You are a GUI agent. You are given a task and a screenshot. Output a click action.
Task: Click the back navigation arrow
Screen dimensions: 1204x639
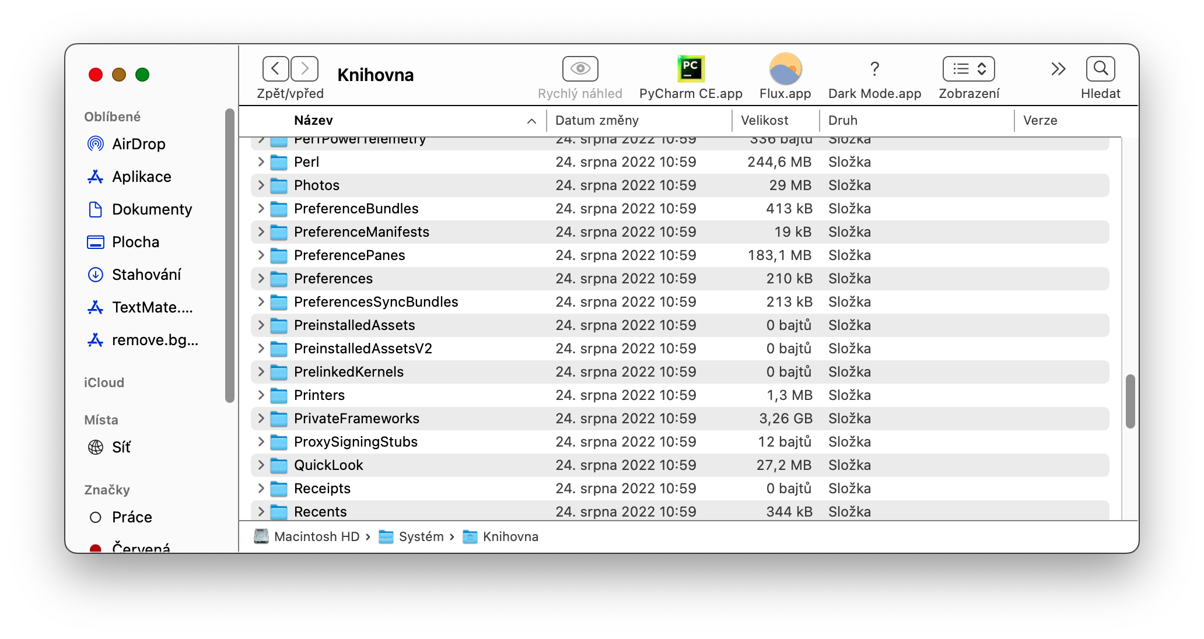point(275,69)
